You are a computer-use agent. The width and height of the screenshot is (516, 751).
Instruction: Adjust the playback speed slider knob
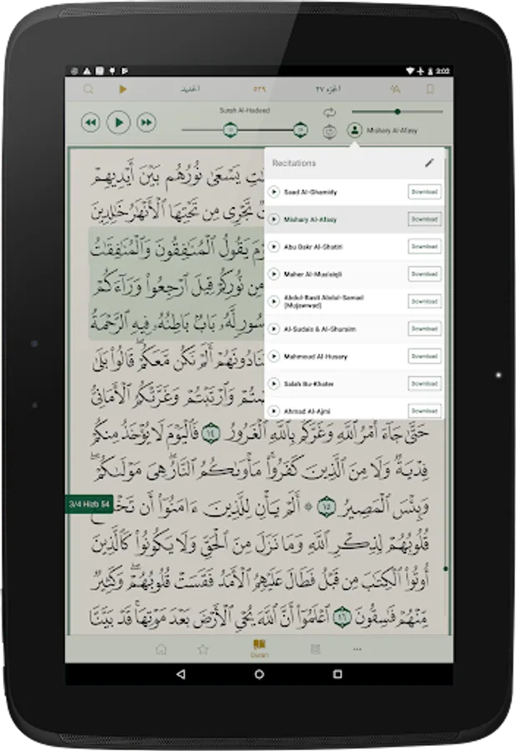coord(398,112)
